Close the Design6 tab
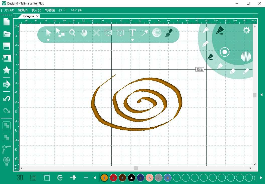The width and height of the screenshot is (265, 184). point(37,16)
